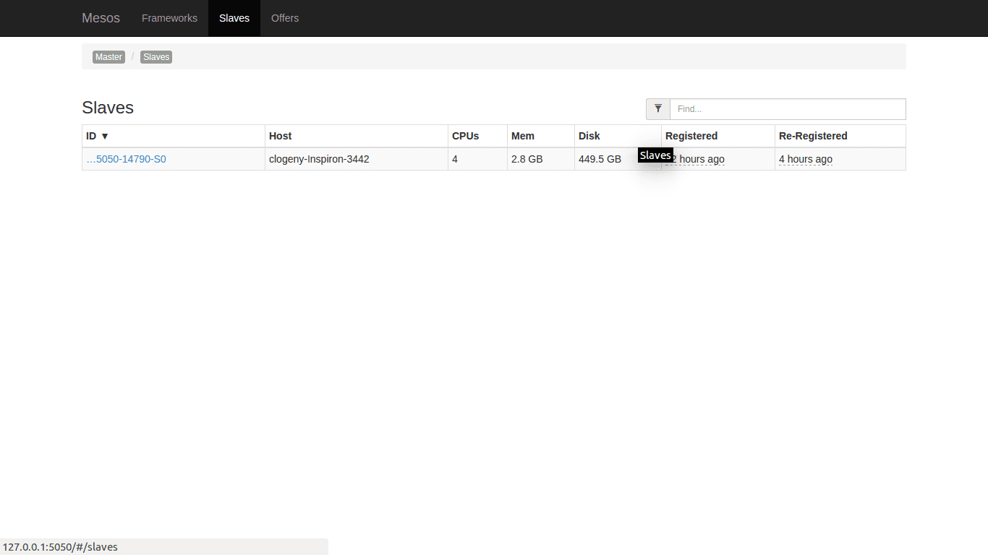Click the descending sort arrow next to ID
Image resolution: width=988 pixels, height=555 pixels.
coord(105,136)
